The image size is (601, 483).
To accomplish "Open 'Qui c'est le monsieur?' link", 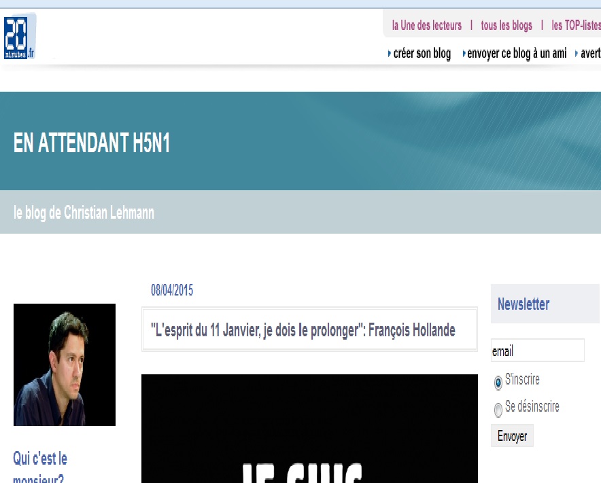I will [x=40, y=467].
